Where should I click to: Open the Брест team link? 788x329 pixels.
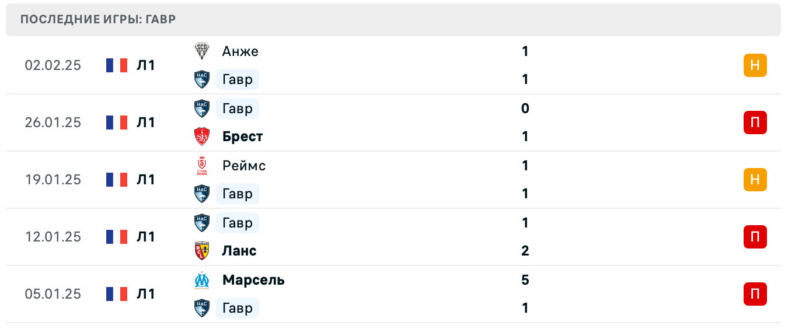pyautogui.click(x=242, y=136)
